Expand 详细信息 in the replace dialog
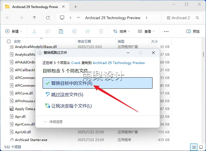This screenshot has height=151, width=206. pos(53,122)
